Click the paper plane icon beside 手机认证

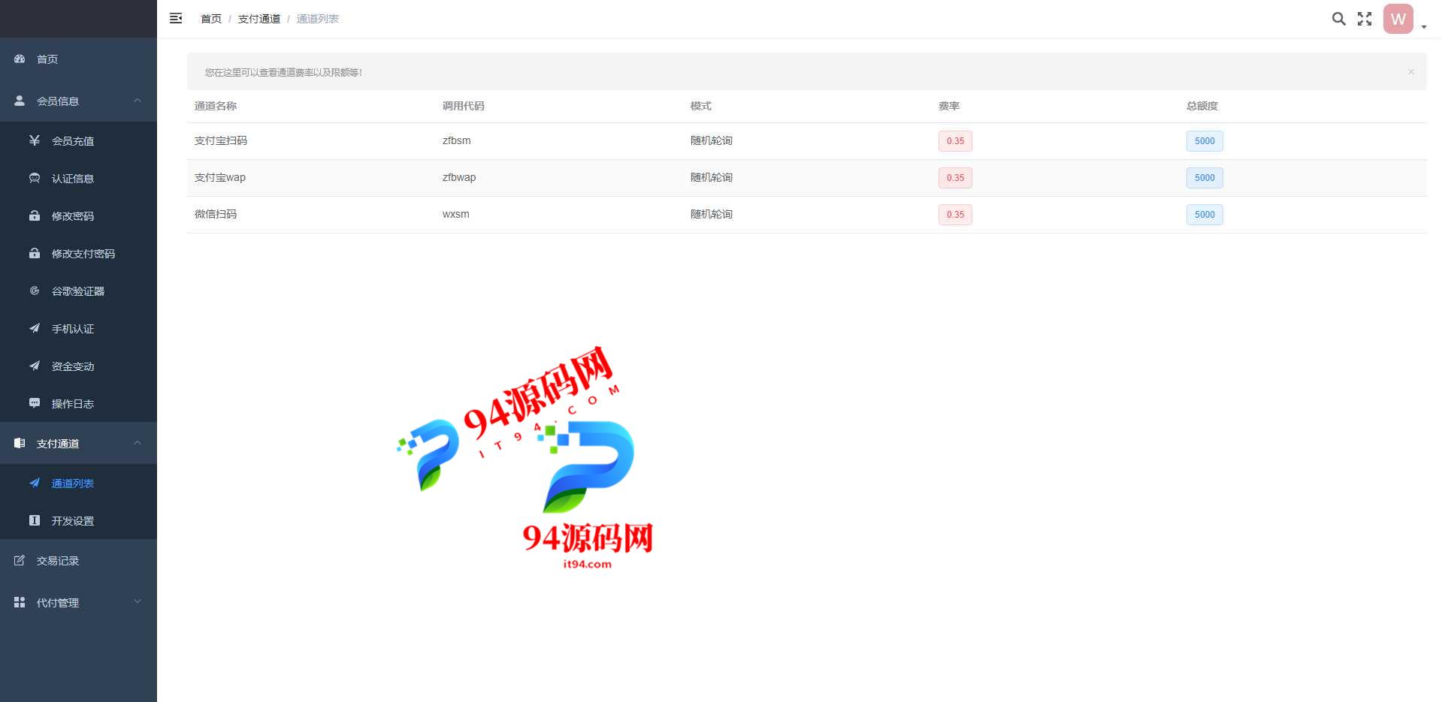click(35, 328)
